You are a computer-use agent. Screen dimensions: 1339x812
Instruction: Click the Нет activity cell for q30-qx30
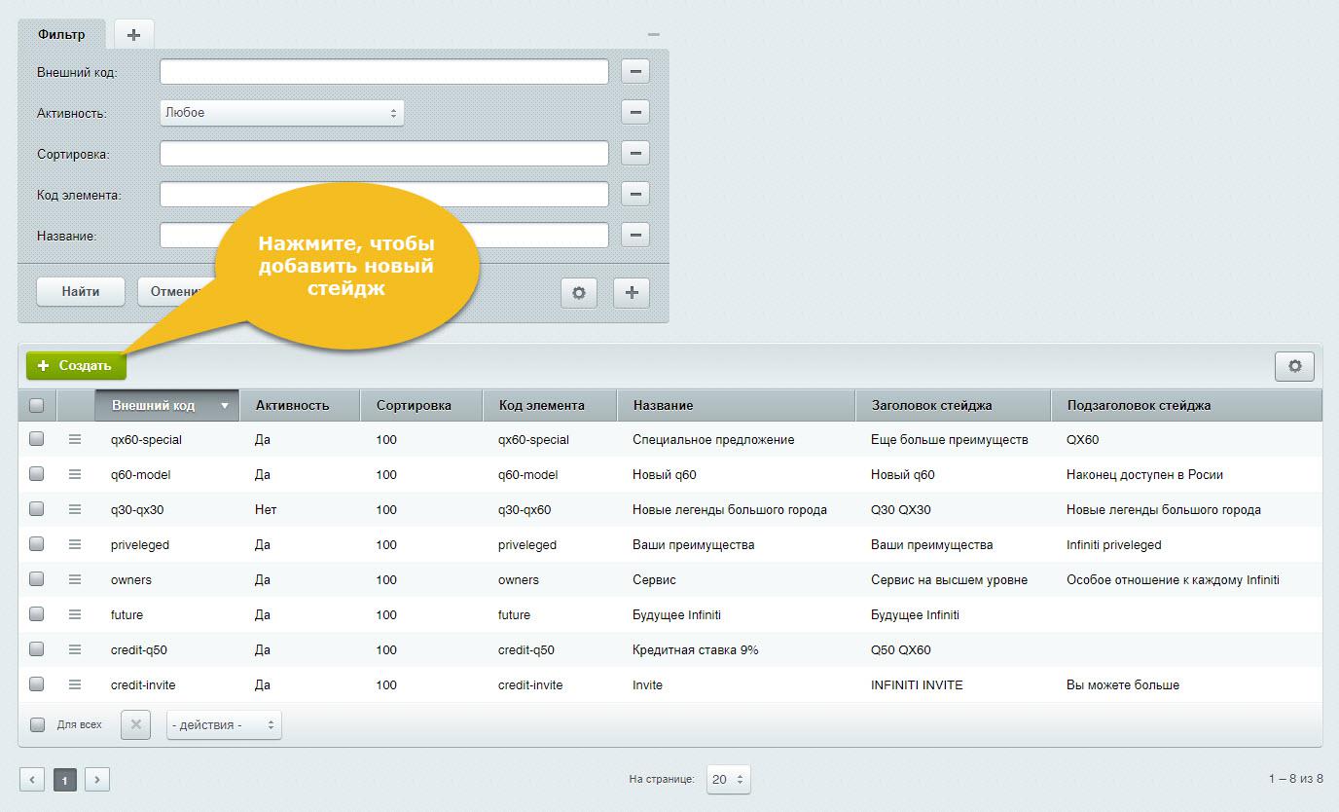pyautogui.click(x=266, y=509)
